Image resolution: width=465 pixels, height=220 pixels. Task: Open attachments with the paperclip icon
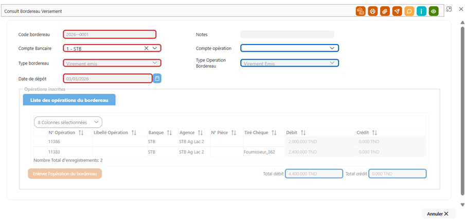pyautogui.click(x=385, y=11)
